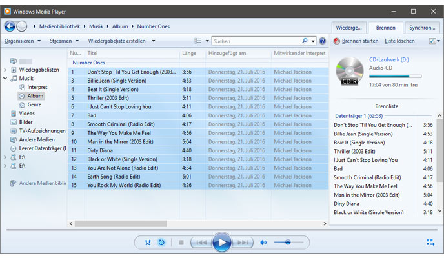
Task: Click the CD-R drive disc image
Action: (350, 71)
